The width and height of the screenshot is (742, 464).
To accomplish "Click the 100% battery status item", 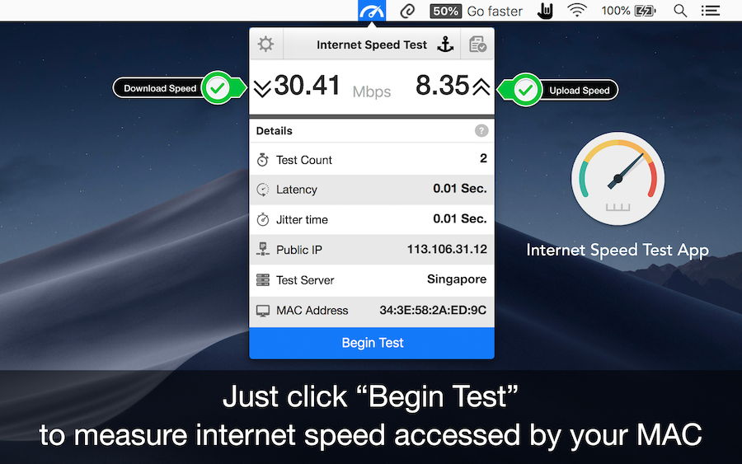I will tap(628, 11).
